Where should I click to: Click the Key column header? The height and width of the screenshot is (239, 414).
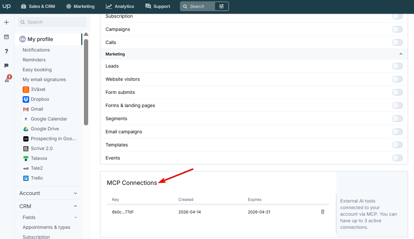click(115, 199)
